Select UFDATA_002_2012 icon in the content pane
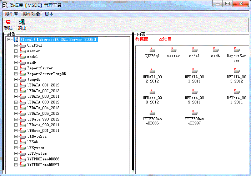This screenshot has height=176, width=251. 152,70
